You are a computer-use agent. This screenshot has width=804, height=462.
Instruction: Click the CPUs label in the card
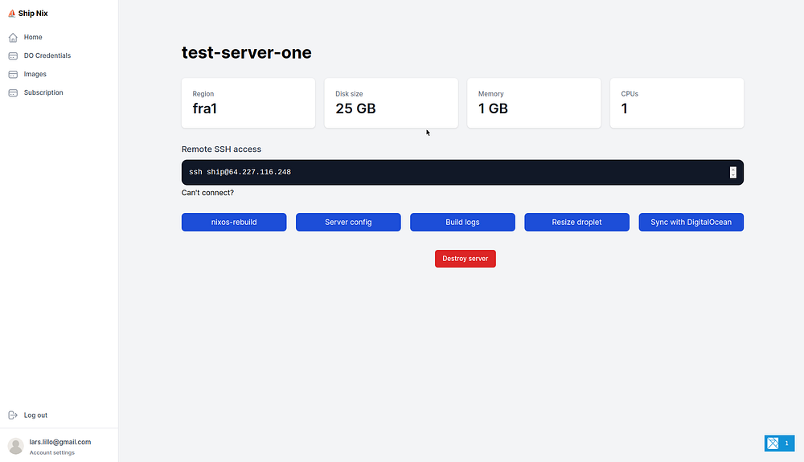(x=630, y=94)
